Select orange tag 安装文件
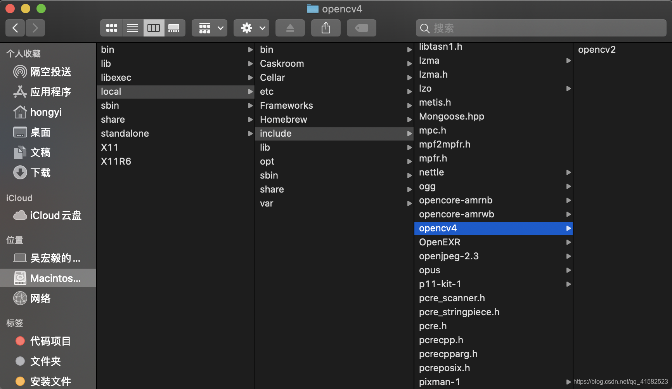This screenshot has width=672, height=389. click(48, 382)
